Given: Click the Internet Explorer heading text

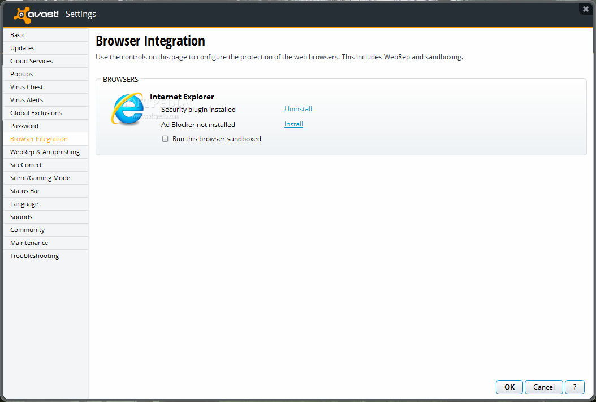Looking at the screenshot, I should coord(182,97).
